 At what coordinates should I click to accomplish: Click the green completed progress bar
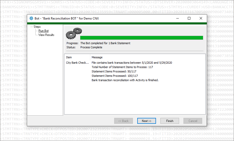[141, 38]
